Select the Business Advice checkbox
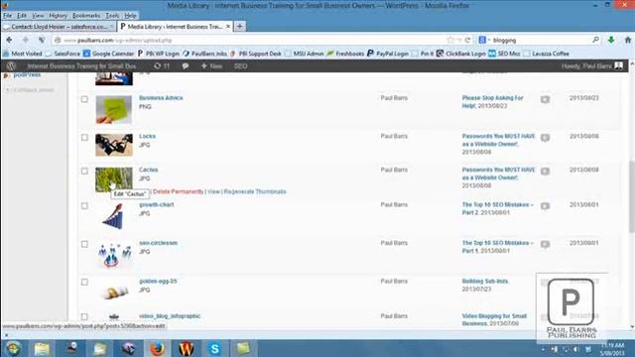The image size is (635, 357). point(84,99)
